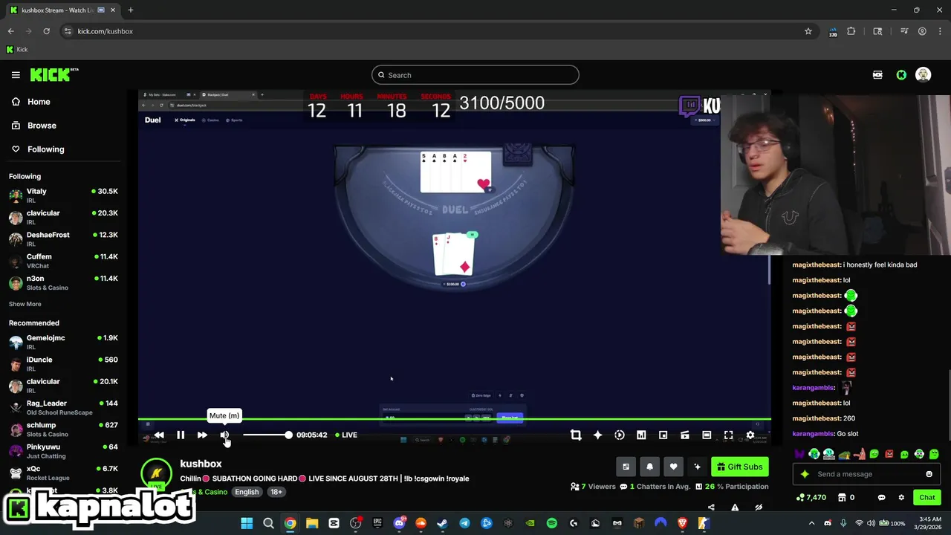Click the circular replay icon in player

pyautogui.click(x=620, y=435)
